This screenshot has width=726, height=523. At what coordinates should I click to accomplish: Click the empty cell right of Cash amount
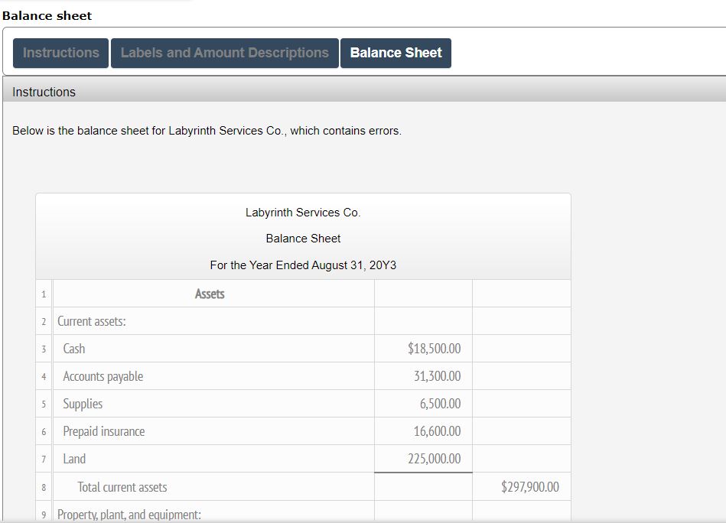click(521, 348)
